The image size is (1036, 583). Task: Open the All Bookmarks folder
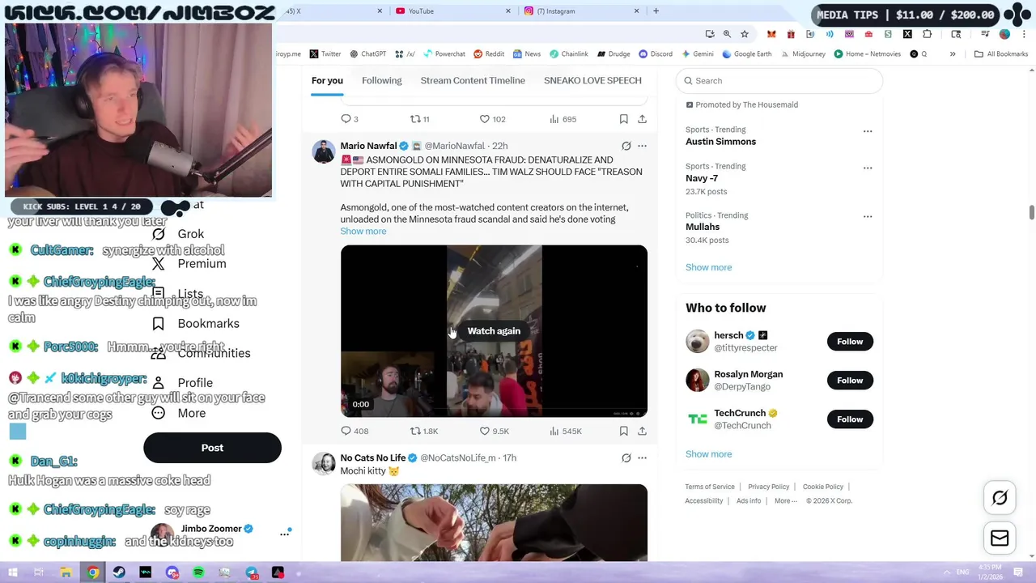tap(1001, 54)
